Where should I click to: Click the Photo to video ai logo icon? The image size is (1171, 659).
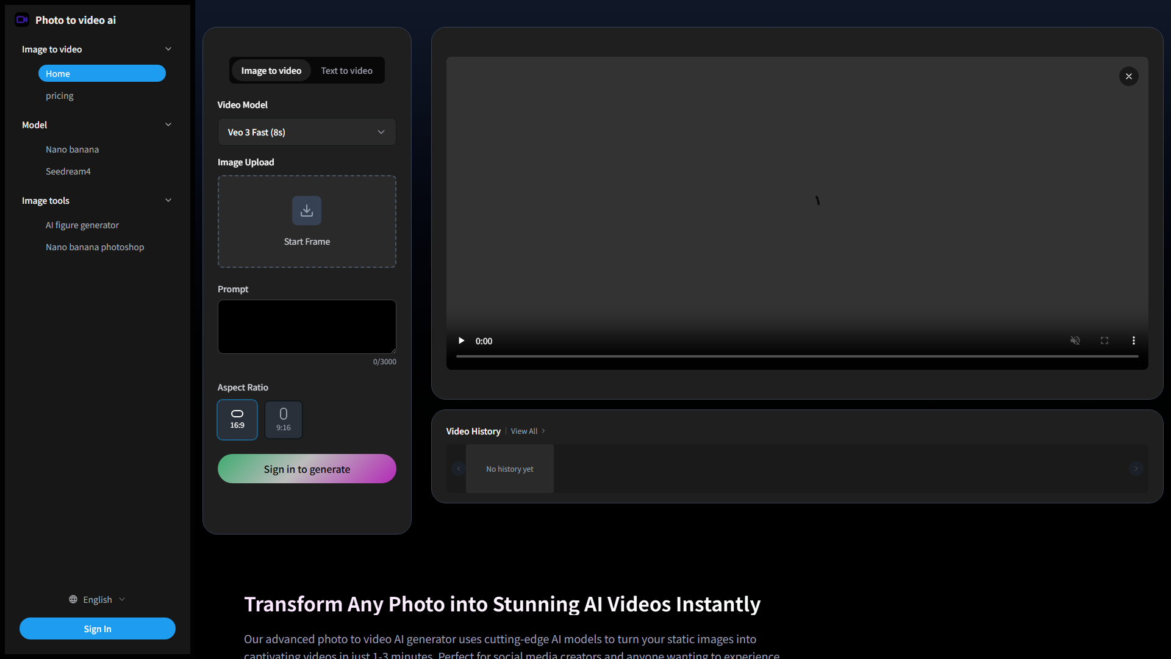point(23,20)
